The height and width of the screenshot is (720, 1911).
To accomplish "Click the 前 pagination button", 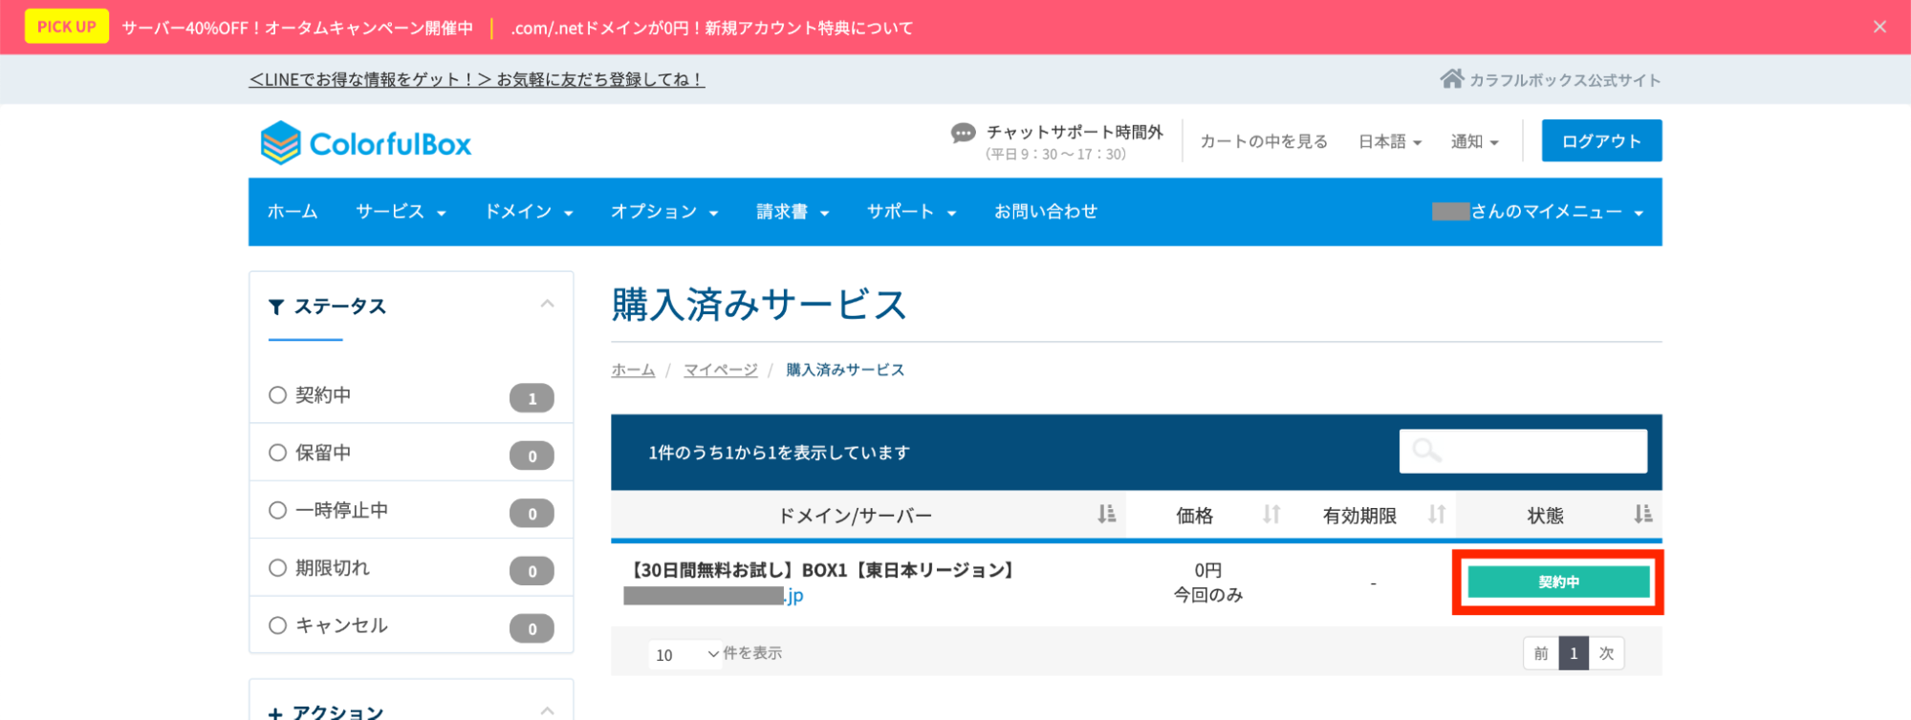I will point(1541,653).
